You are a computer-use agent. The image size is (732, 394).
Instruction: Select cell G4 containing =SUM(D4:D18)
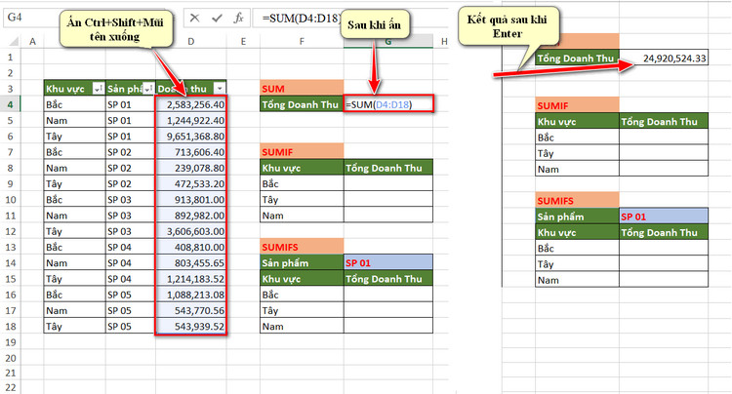388,104
